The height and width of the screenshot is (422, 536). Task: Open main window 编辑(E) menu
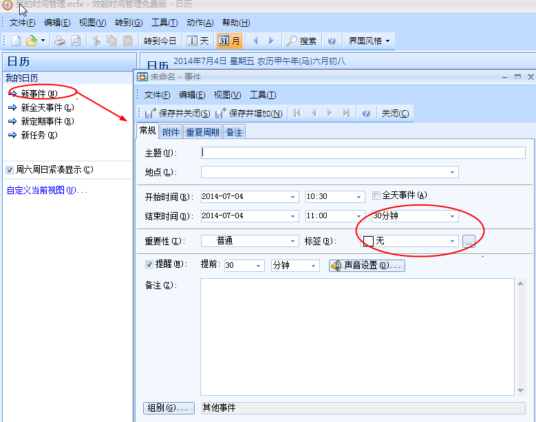pyautogui.click(x=57, y=23)
